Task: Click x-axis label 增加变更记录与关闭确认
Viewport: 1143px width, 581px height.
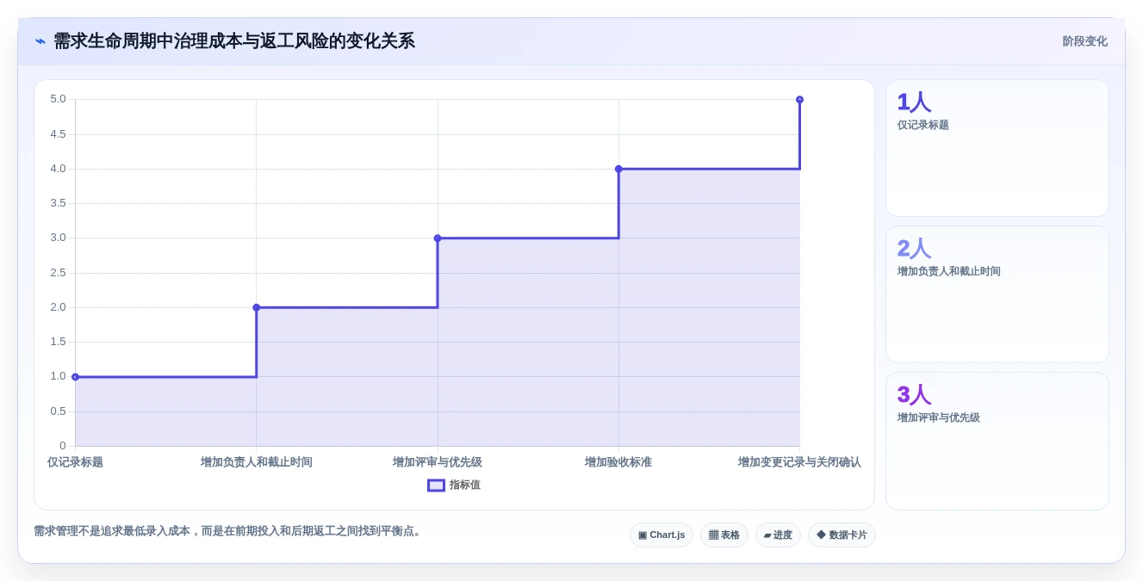Action: coord(799,462)
